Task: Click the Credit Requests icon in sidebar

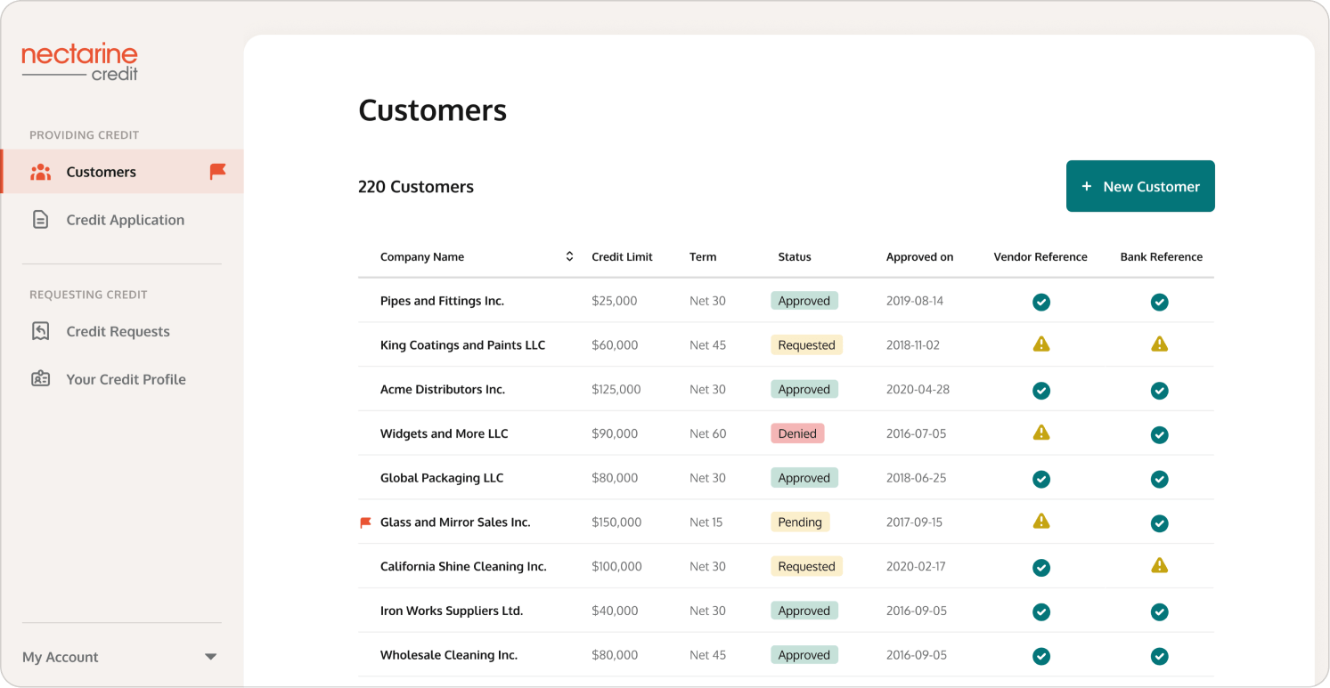Action: (40, 331)
